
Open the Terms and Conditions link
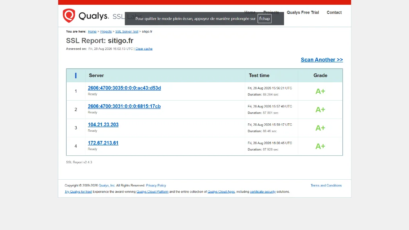pyautogui.click(x=326, y=185)
